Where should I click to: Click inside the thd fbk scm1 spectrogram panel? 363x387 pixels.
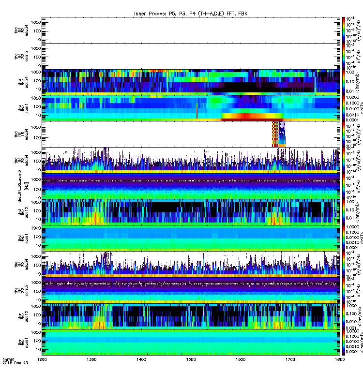click(191, 238)
